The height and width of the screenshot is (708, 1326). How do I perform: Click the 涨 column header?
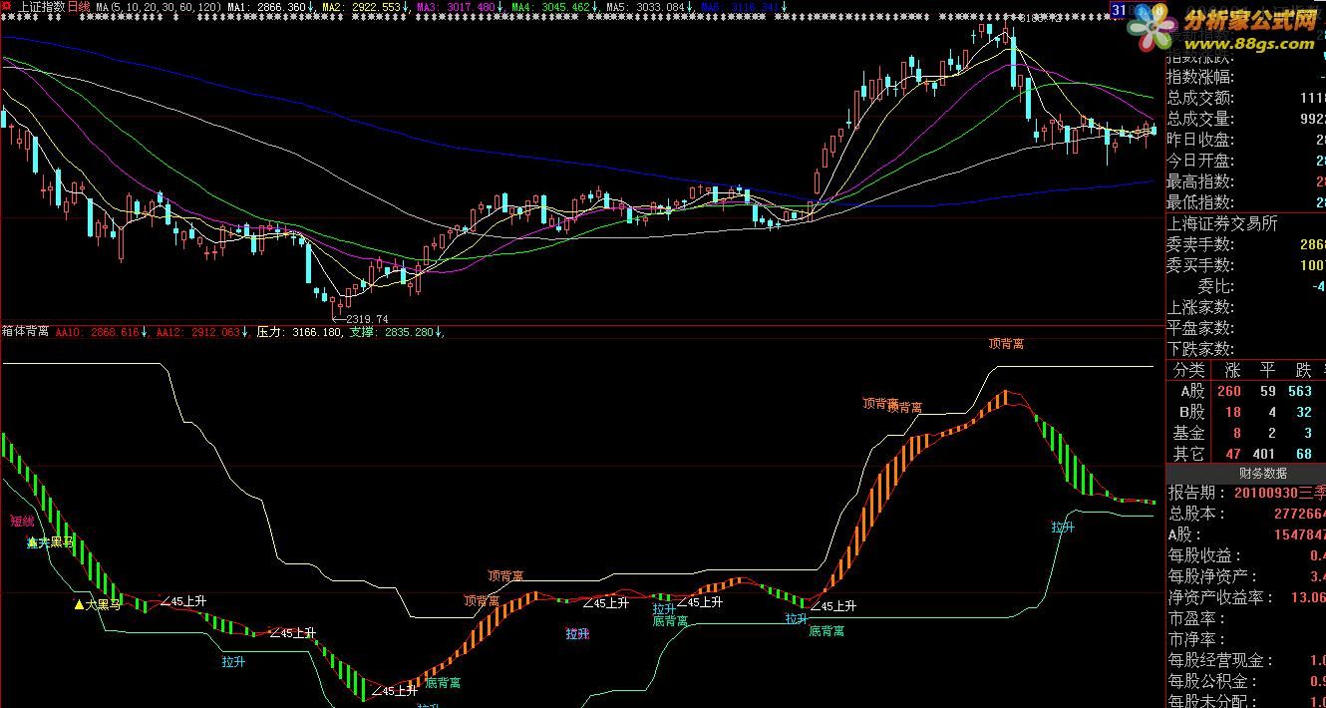pos(1231,370)
